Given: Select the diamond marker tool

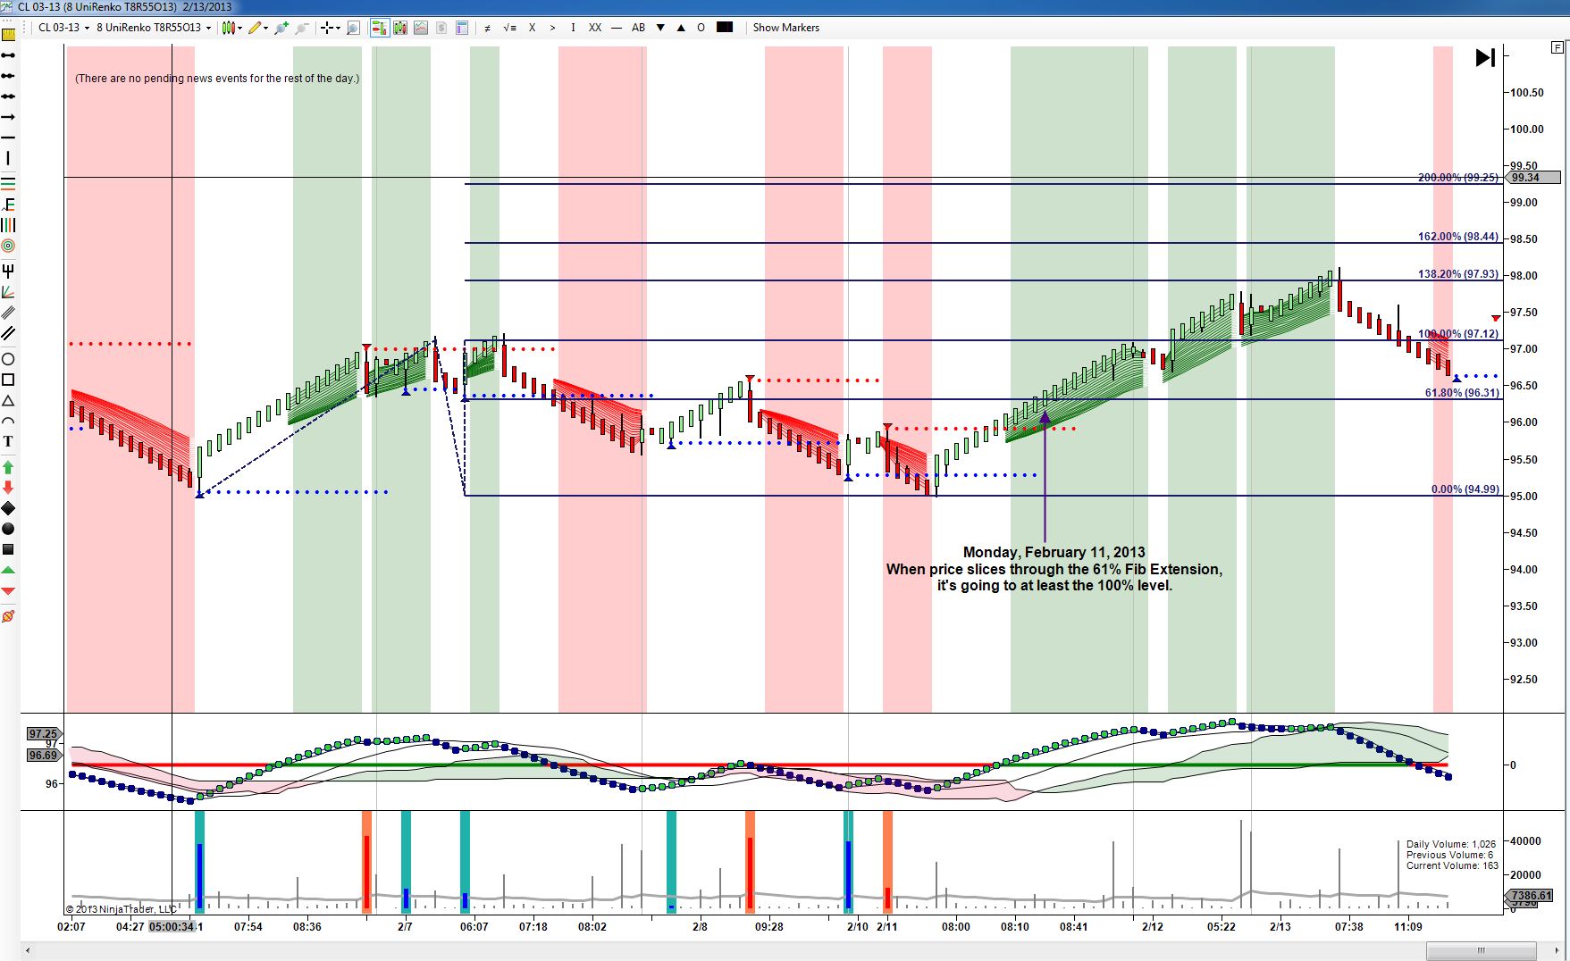Looking at the screenshot, I should 8,508.
